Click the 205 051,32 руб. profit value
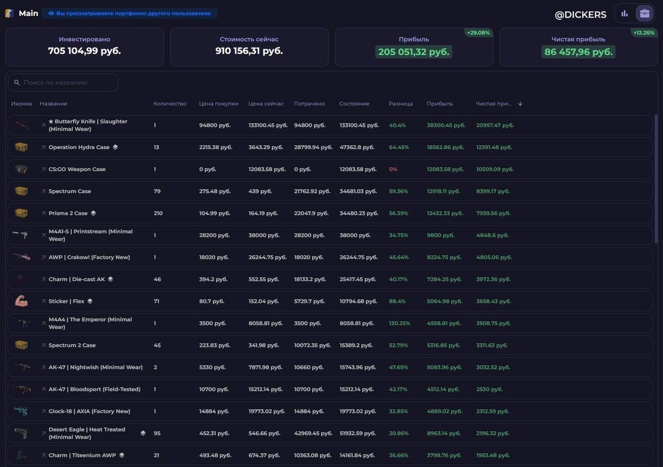The height and width of the screenshot is (467, 663). click(x=414, y=52)
